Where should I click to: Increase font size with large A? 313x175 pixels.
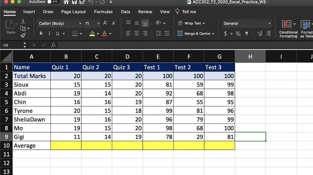click(x=105, y=23)
